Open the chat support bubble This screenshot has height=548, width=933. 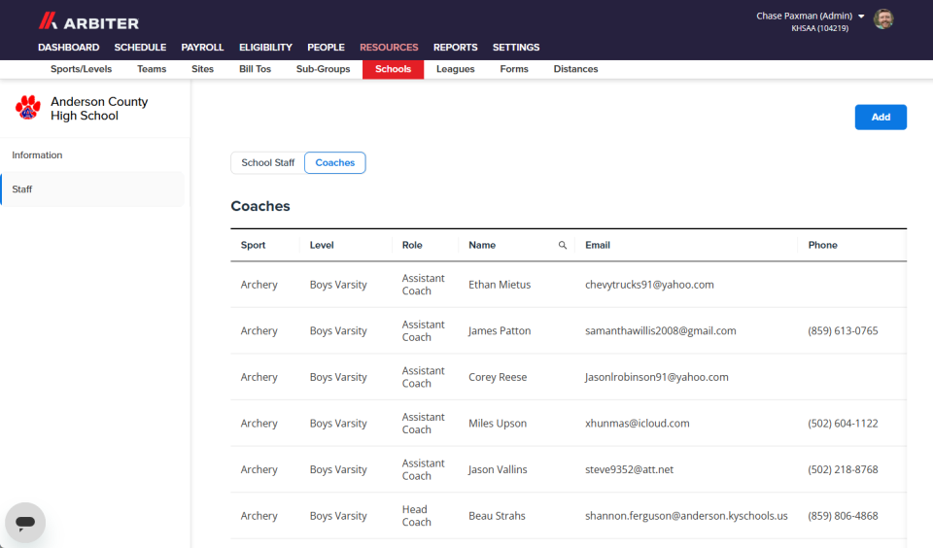[25, 523]
